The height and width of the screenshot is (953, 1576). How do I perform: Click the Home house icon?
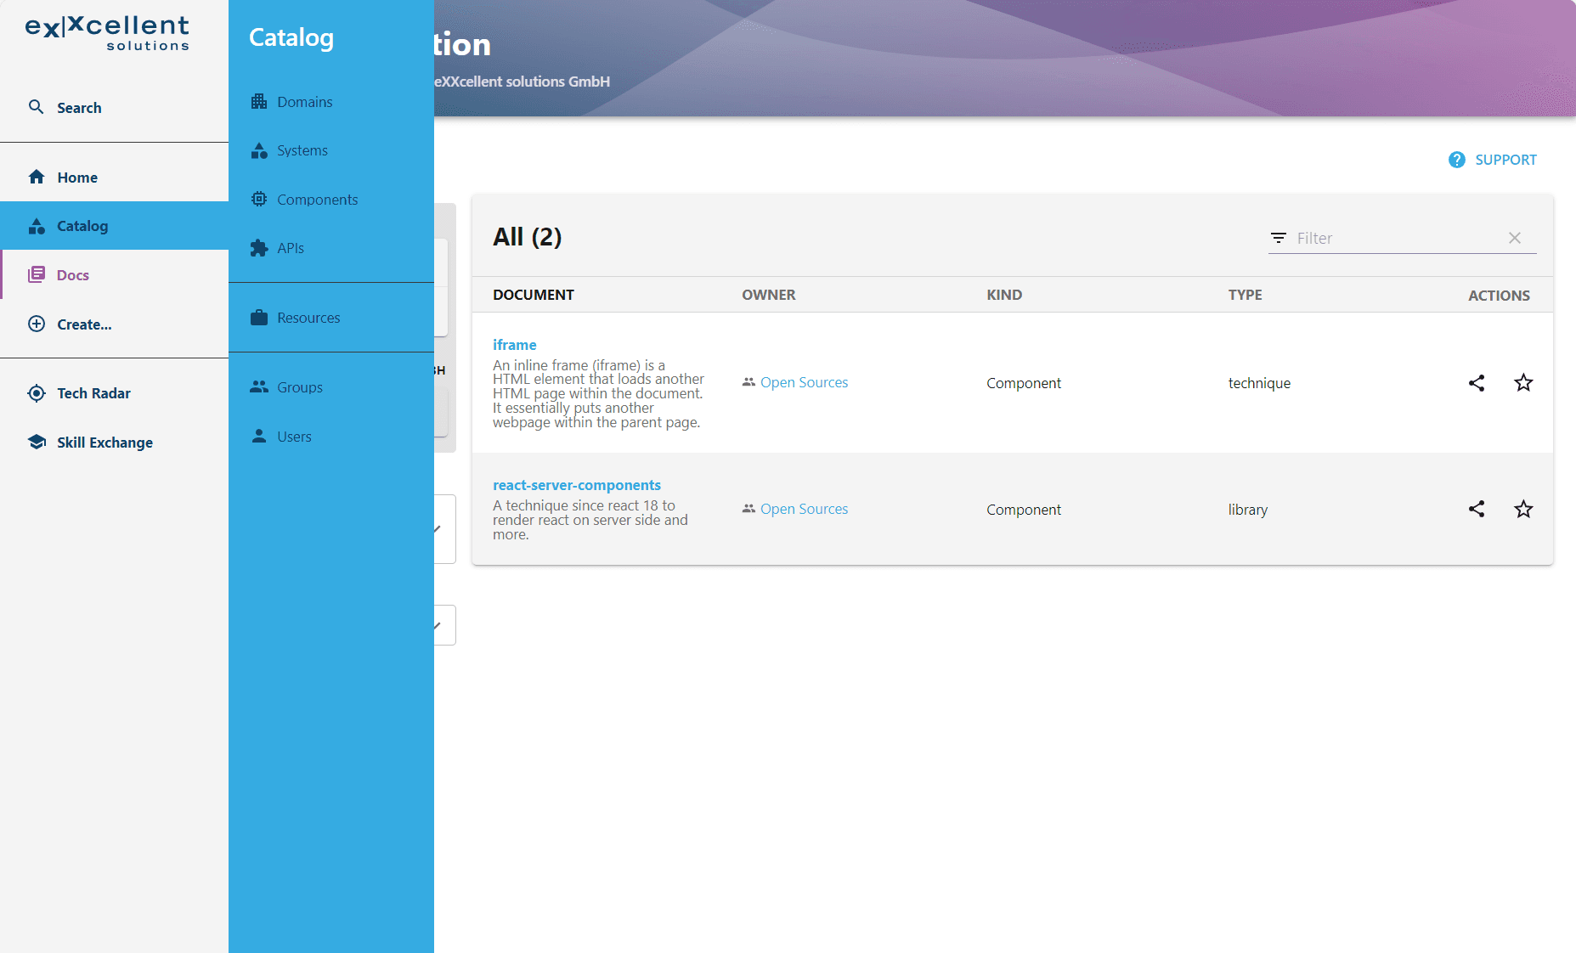click(37, 177)
